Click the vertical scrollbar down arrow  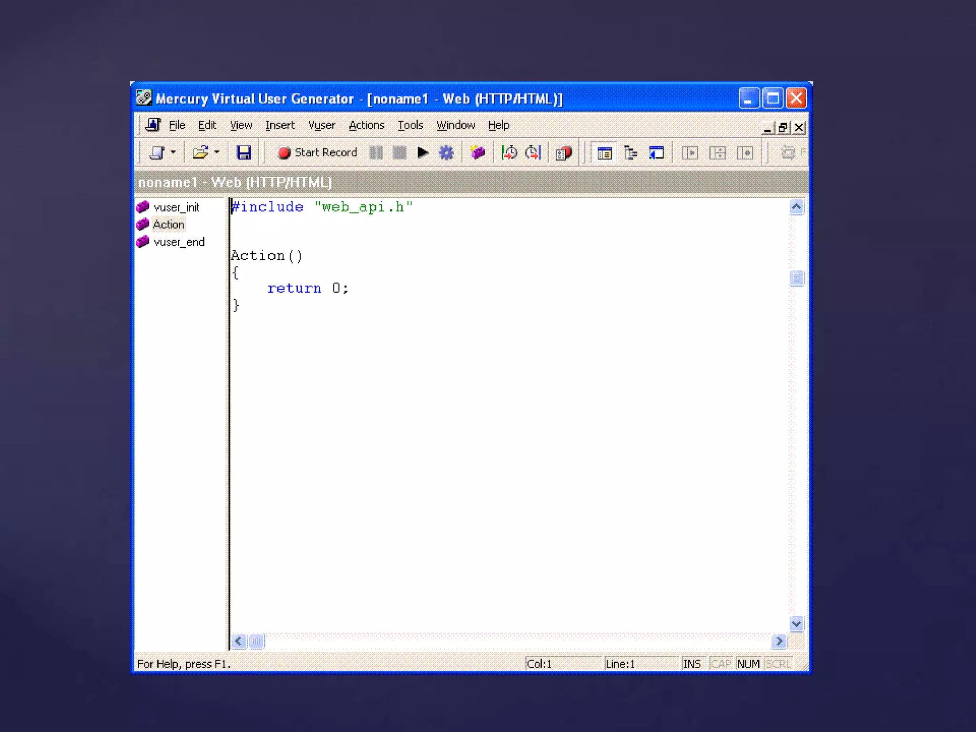coord(796,623)
